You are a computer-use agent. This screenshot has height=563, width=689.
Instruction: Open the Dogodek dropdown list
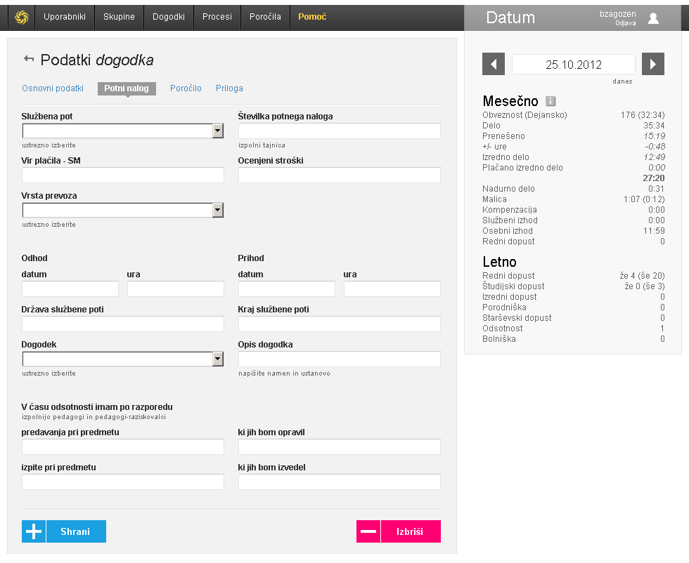pos(218,359)
